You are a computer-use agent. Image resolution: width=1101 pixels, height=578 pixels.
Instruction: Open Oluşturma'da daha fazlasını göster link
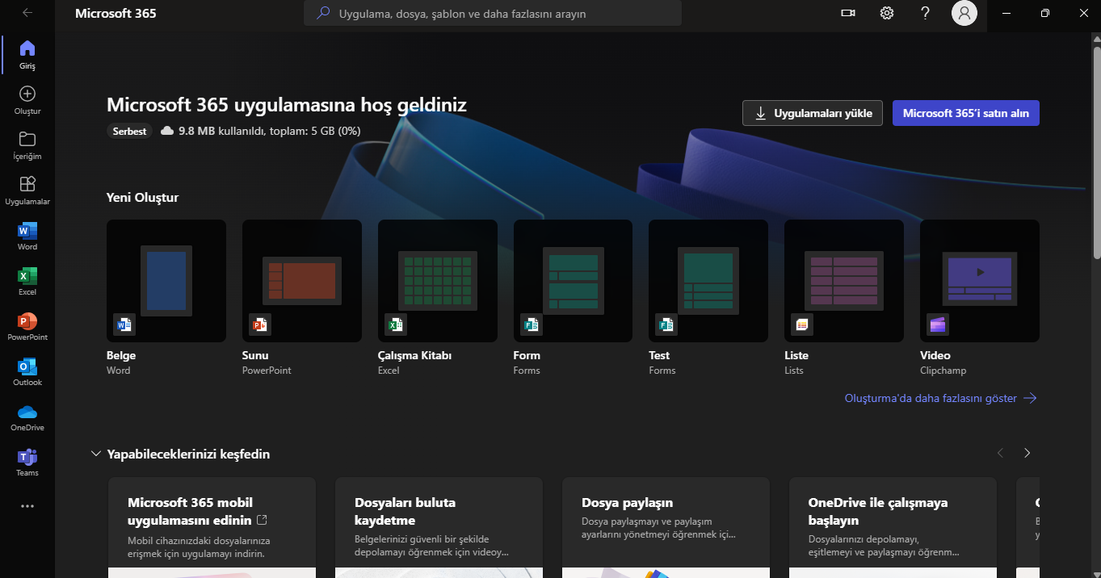[x=939, y=398]
